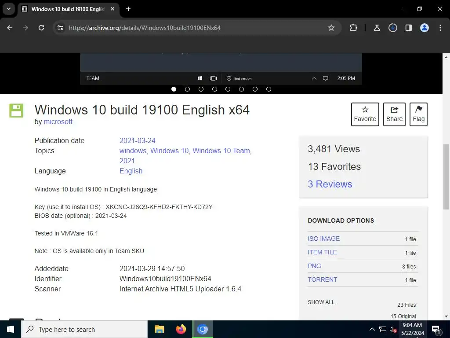Viewport: 450px width, 338px height.
Task: Go forward with the browser forward arrow
Action: tap(25, 28)
